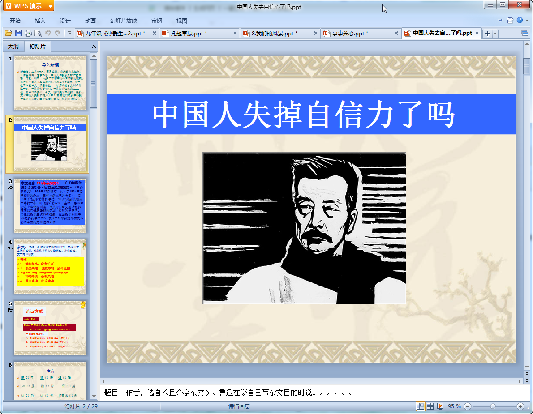Click animation star icon beside slide 4
Viewport: 533px width, 414px height.
(10, 248)
